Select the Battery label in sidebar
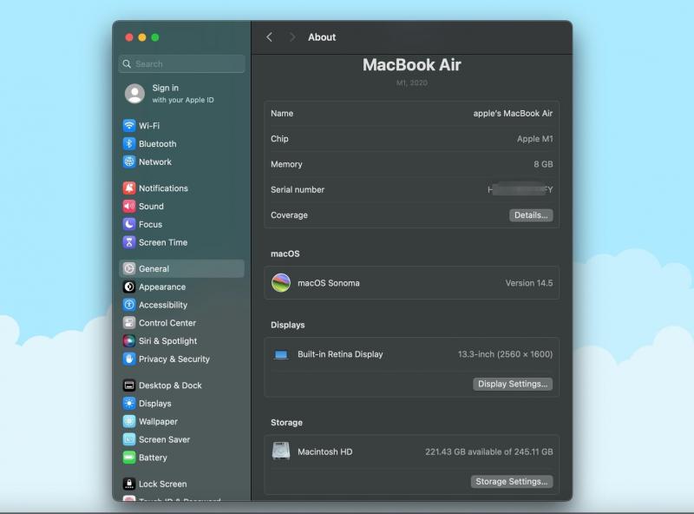Screen dimensions: 694x514 pos(153,458)
